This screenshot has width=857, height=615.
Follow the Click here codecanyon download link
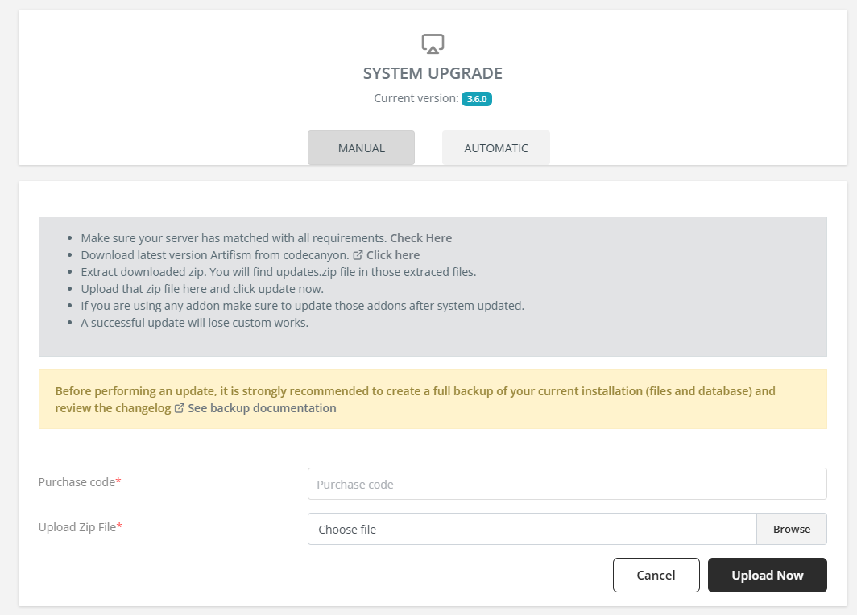pos(393,255)
